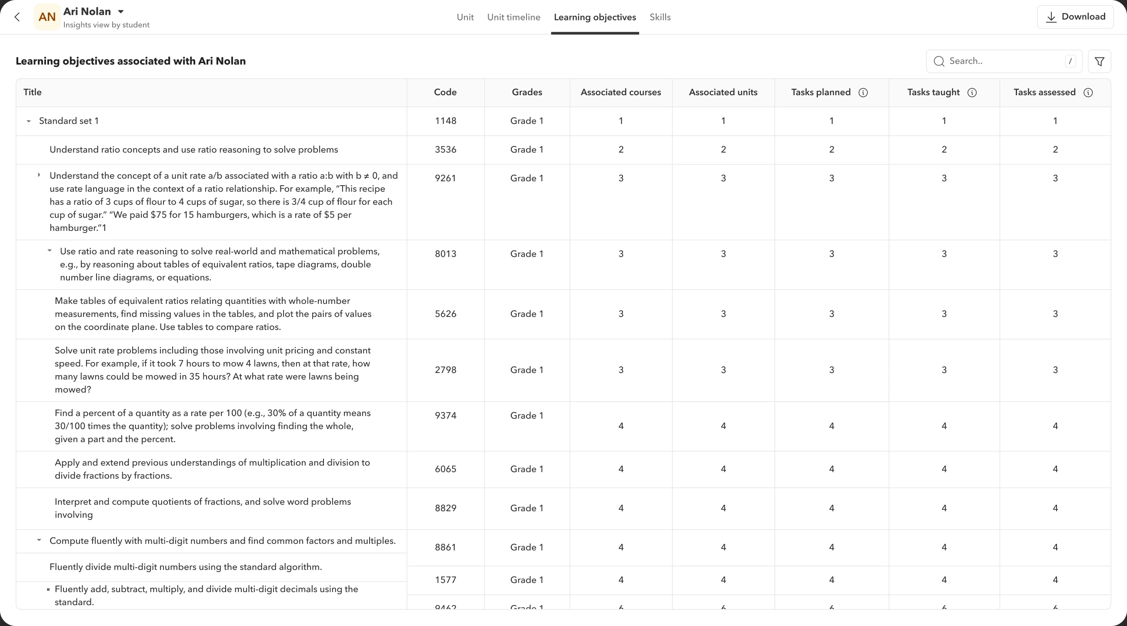This screenshot has height=626, width=1127.
Task: Select the Learning objectives tab
Action: 594,17
